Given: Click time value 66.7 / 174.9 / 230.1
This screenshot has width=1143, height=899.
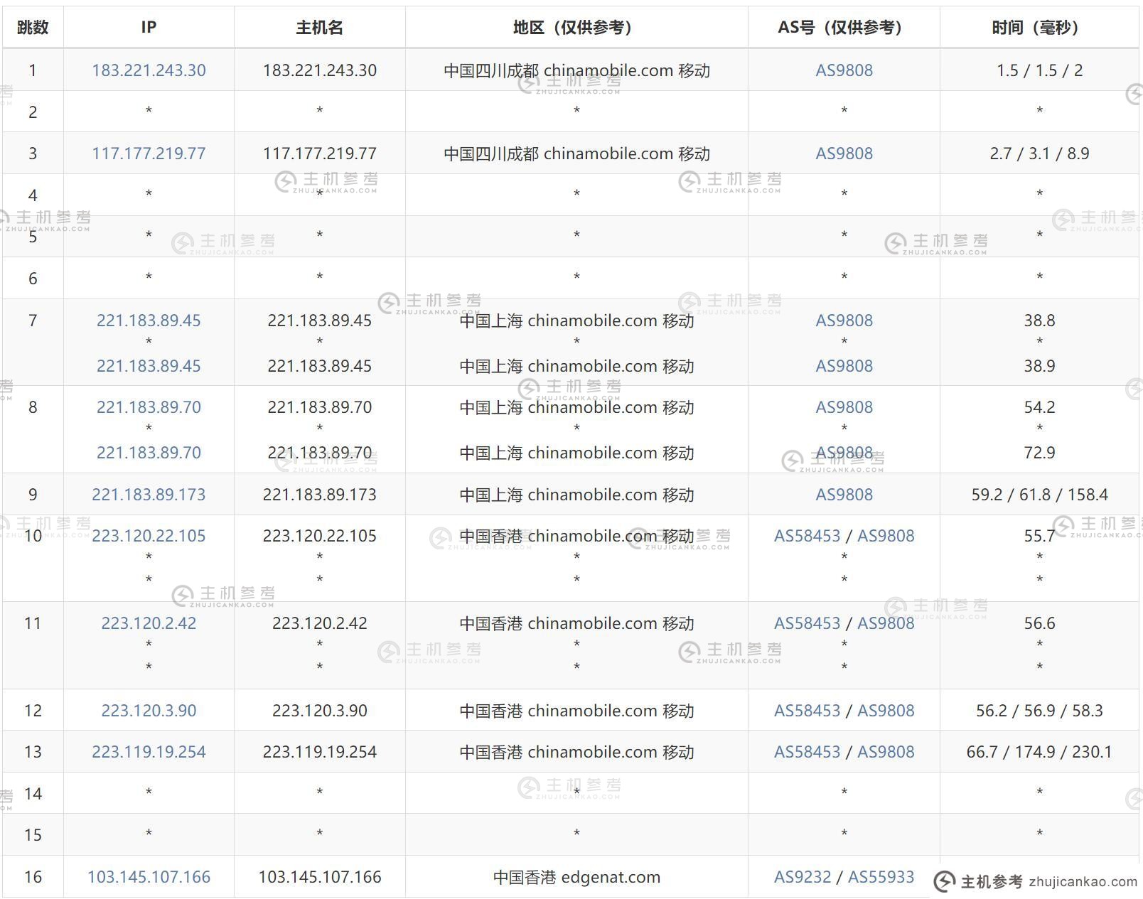Looking at the screenshot, I should pyautogui.click(x=1039, y=752).
